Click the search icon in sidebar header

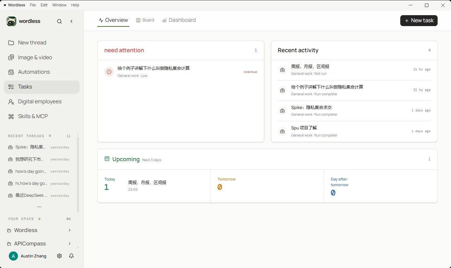click(x=59, y=22)
